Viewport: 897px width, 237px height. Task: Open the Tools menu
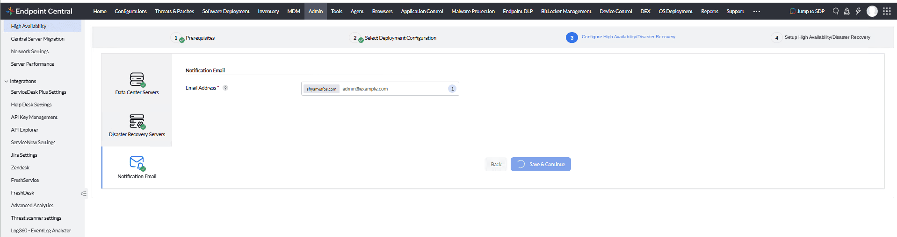click(x=337, y=11)
